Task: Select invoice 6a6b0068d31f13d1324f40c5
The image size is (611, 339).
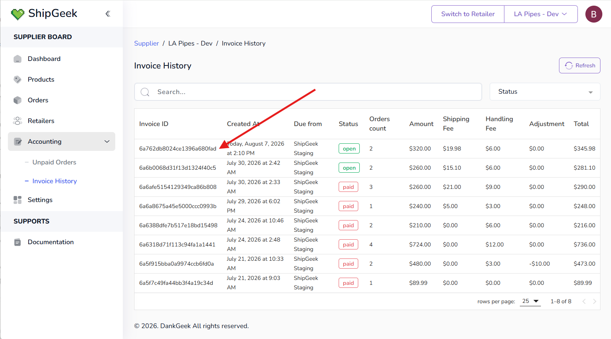Action: (177, 168)
